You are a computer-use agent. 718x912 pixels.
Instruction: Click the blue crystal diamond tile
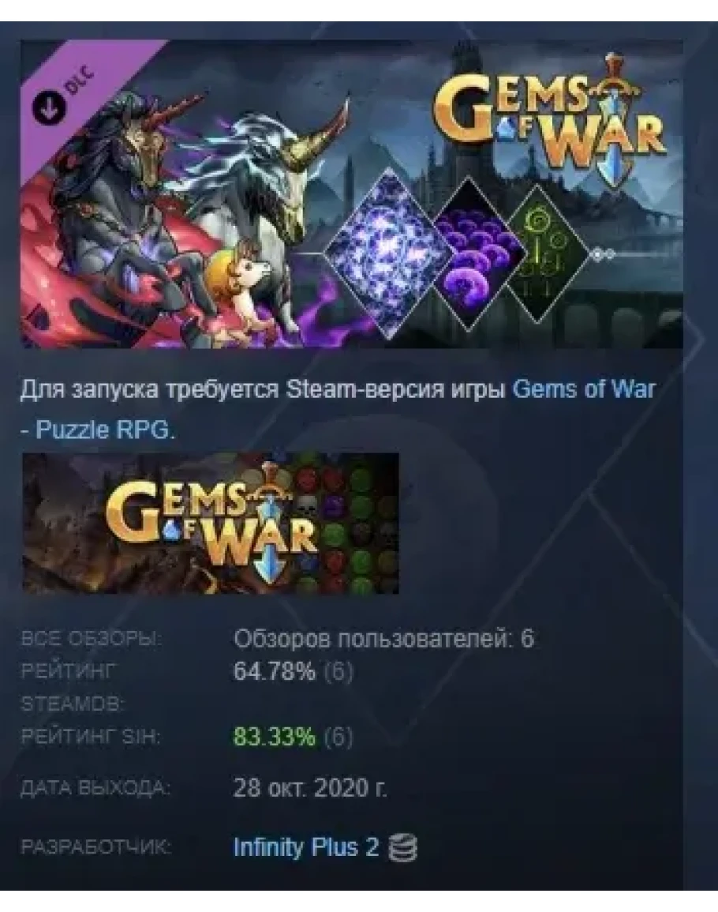(x=388, y=253)
